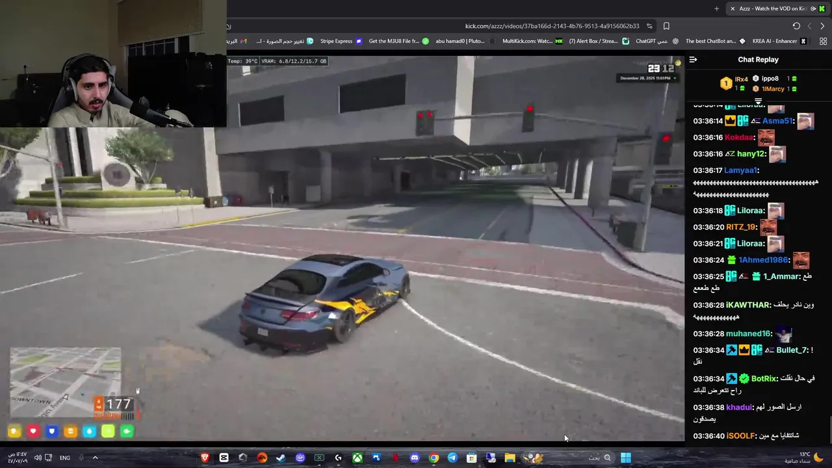The width and height of the screenshot is (832, 468).
Task: Open Telegram from the taskbar
Action: pyautogui.click(x=452, y=458)
